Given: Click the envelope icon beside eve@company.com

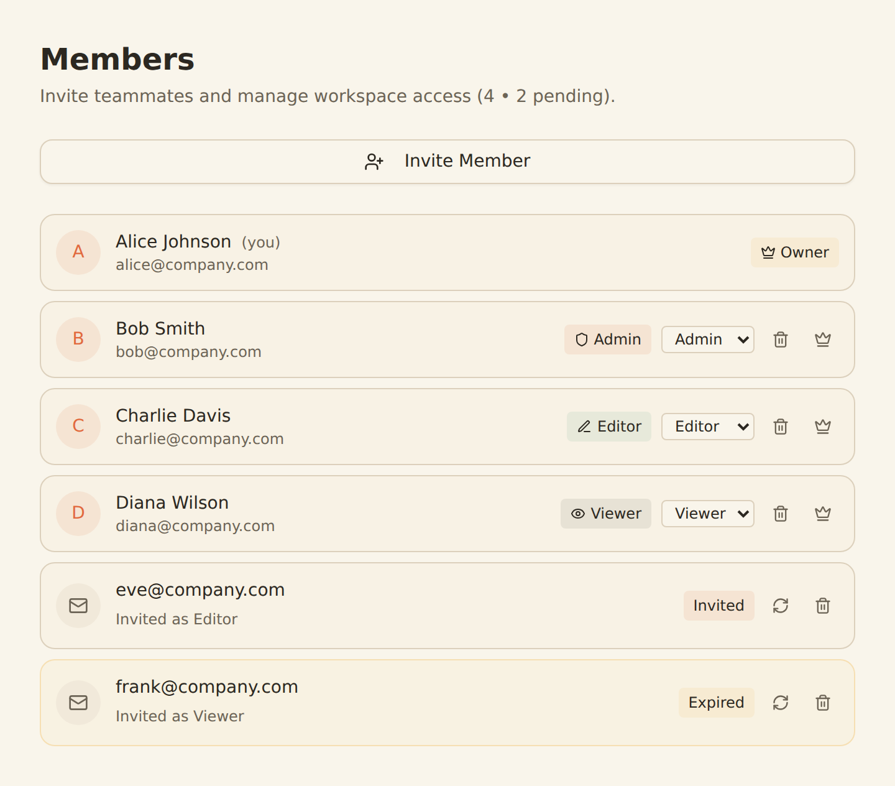Looking at the screenshot, I should (78, 606).
